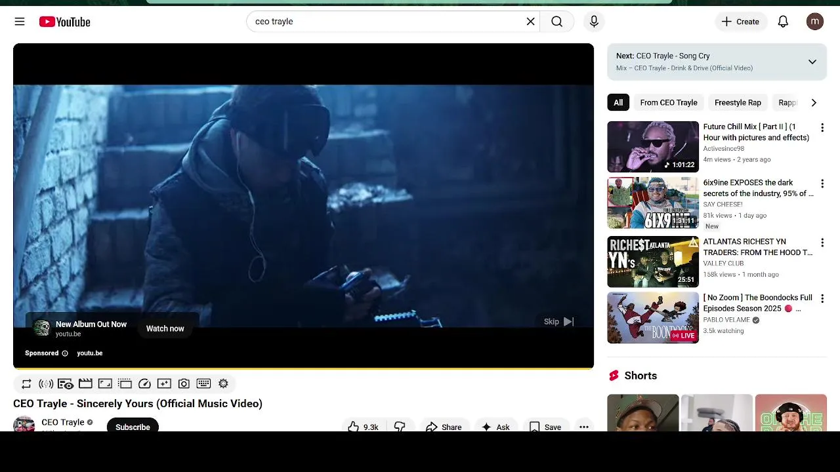Image resolution: width=840 pixels, height=472 pixels.
Task: Click the magnifier search button
Action: click(556, 22)
